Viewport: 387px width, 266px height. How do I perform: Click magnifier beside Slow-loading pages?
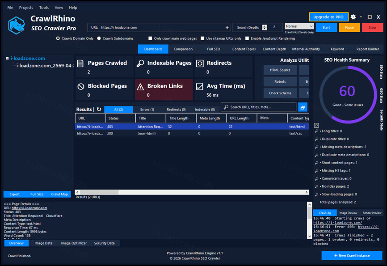pyautogui.click(x=316, y=194)
